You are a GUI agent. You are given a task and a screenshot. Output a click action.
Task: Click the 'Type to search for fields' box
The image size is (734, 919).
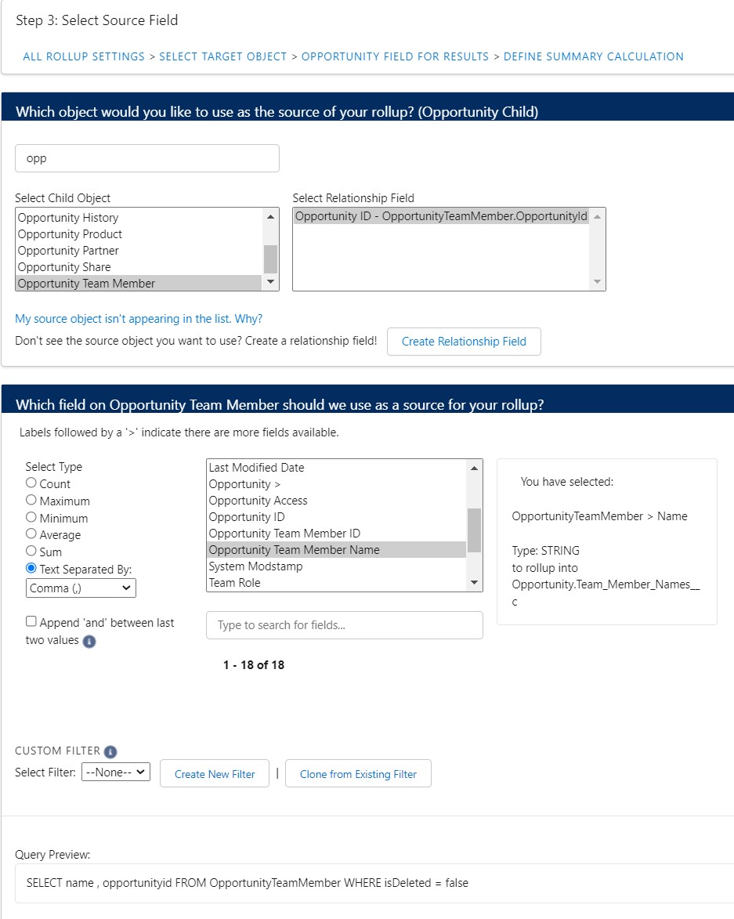(x=344, y=625)
